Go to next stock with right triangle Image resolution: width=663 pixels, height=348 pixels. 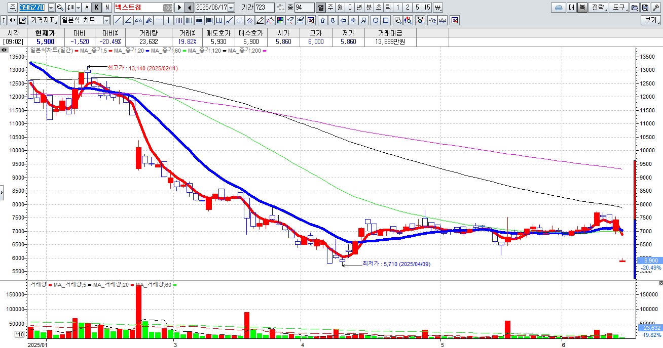click(x=179, y=8)
